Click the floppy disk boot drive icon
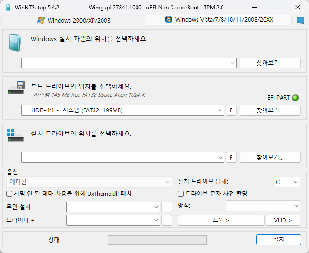This screenshot has height=253, width=309. [16, 88]
